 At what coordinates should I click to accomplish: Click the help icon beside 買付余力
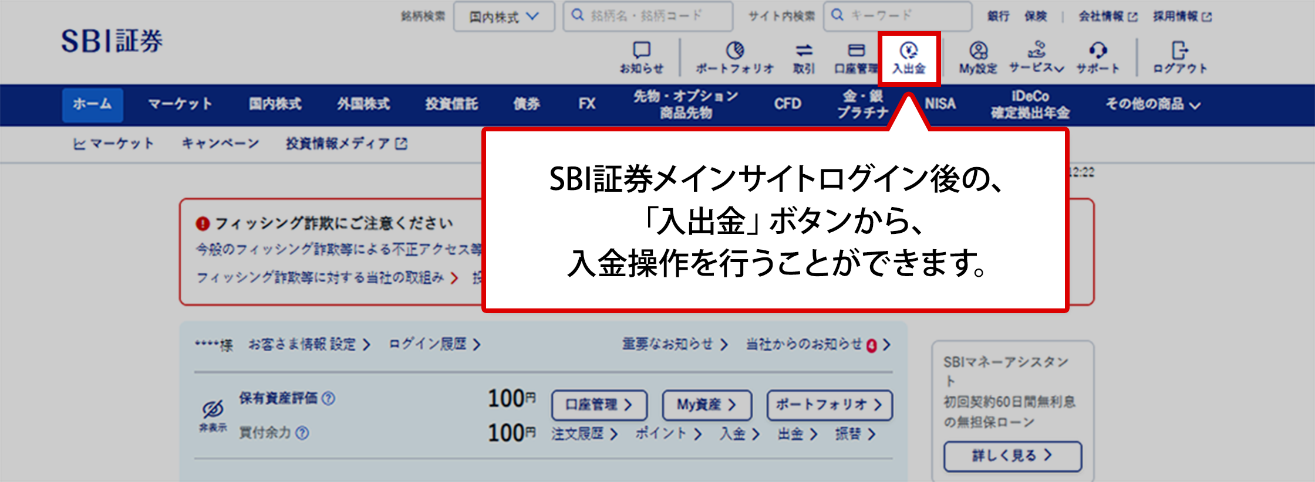[x=302, y=433]
